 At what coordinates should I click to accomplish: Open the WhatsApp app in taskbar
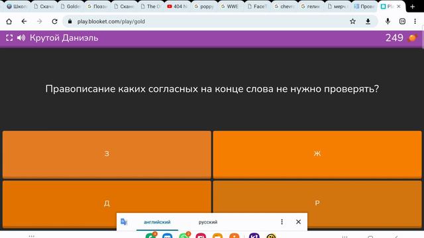(x=184, y=236)
